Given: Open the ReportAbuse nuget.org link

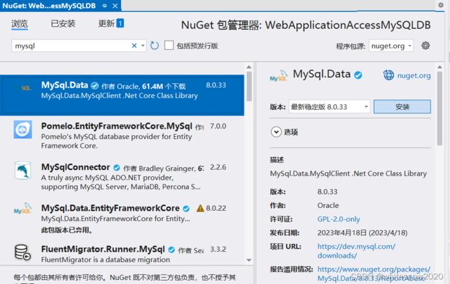Looking at the screenshot, I should click(374, 274).
